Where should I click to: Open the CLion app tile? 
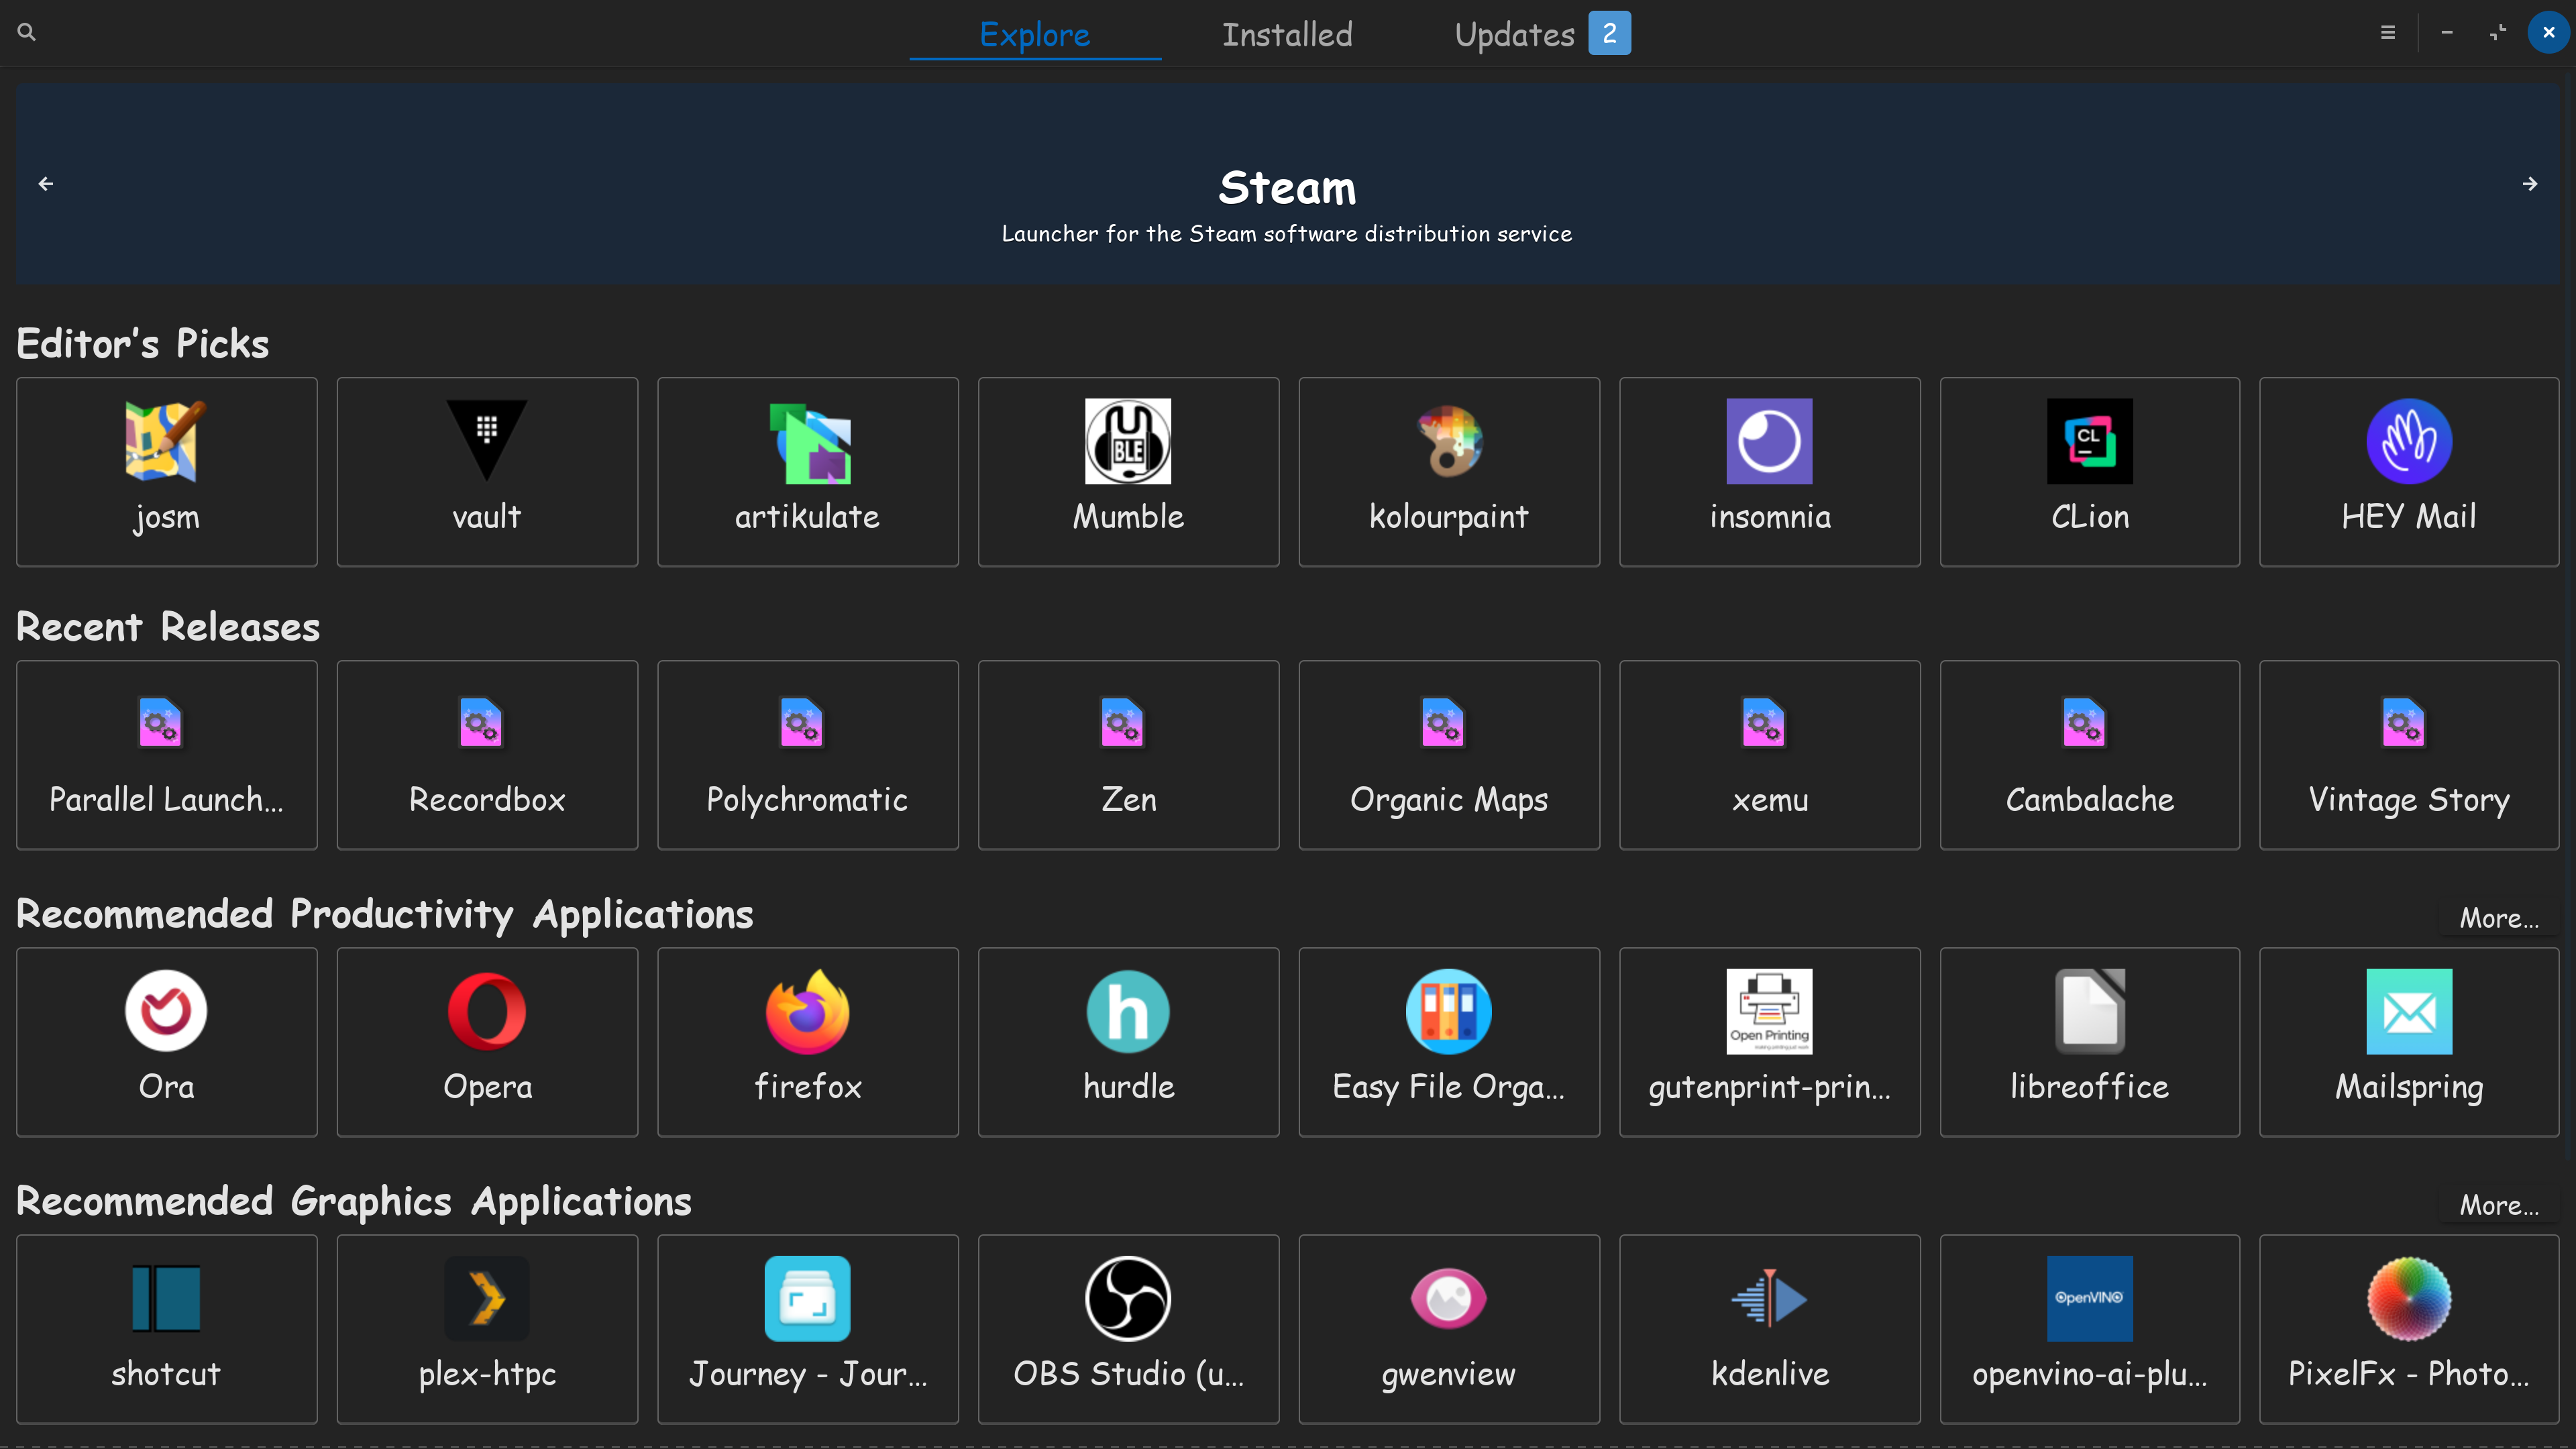click(2089, 471)
